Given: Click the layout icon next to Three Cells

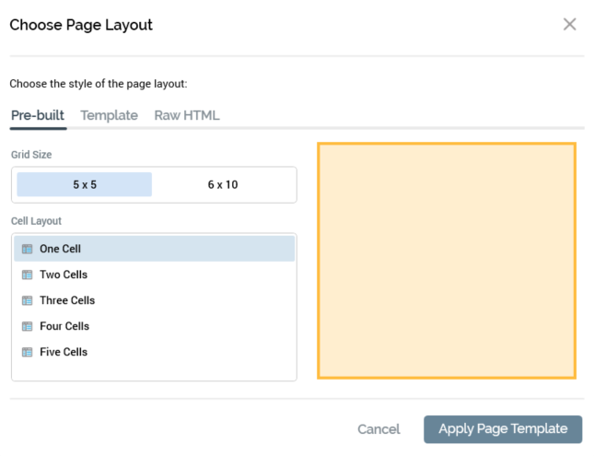Looking at the screenshot, I should tap(27, 300).
